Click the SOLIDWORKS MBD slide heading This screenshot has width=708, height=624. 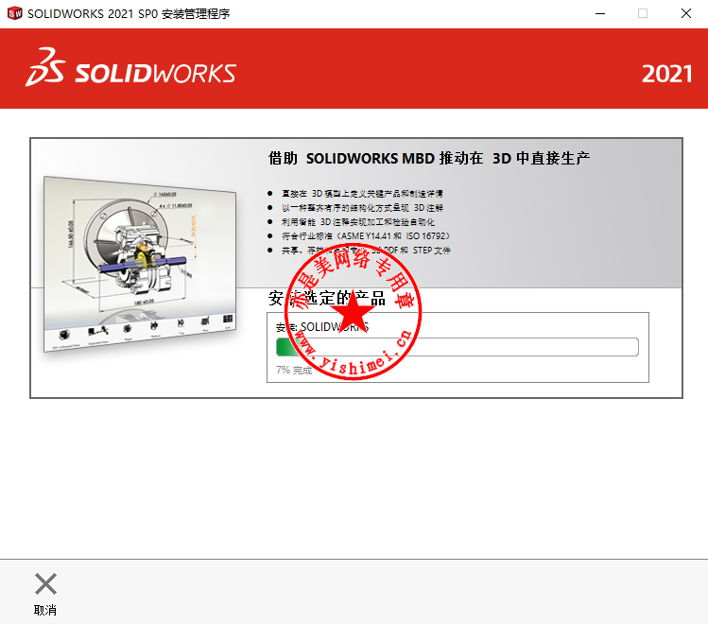(x=429, y=159)
